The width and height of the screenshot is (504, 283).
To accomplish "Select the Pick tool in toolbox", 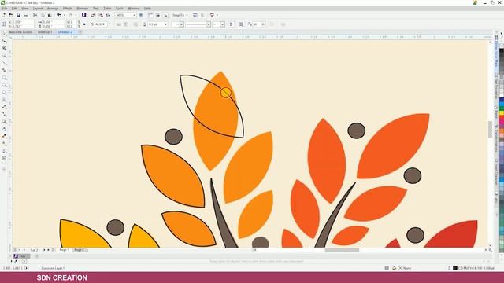I will [4, 34].
